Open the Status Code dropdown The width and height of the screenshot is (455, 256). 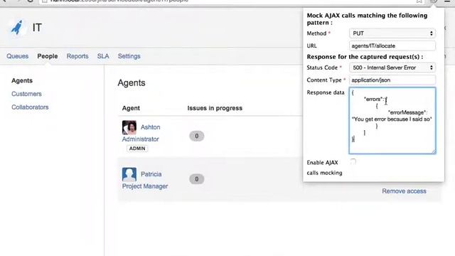tap(392, 68)
